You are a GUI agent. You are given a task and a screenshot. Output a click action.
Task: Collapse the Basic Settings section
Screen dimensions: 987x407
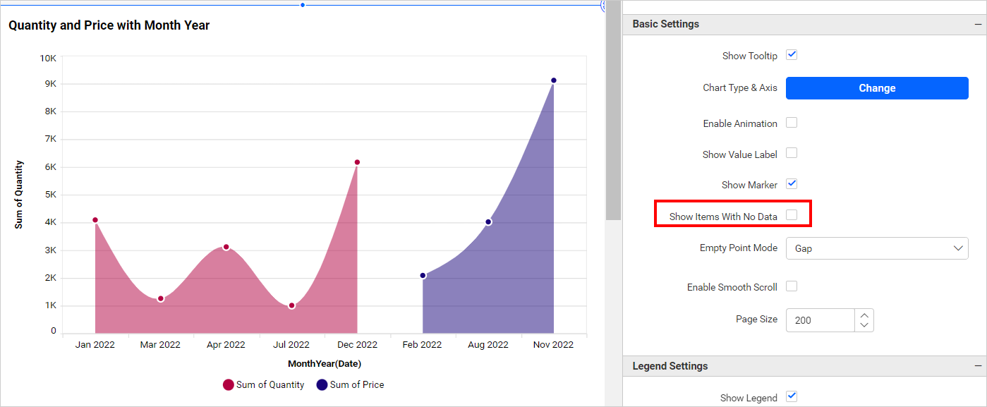(978, 24)
